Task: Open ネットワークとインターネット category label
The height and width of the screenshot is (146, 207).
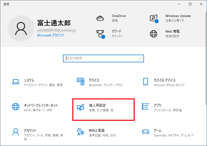Action: click(x=41, y=105)
